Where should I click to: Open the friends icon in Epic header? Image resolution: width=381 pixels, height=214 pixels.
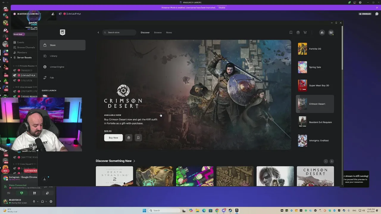tap(322, 32)
